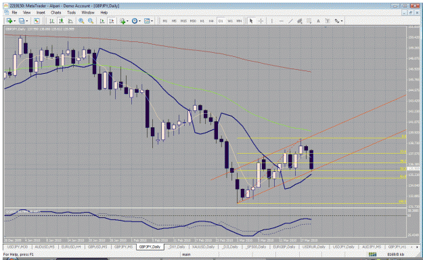Viewport: 423px width, 260px height.
Task: Open the Indicators list icon
Action: click(123, 21)
